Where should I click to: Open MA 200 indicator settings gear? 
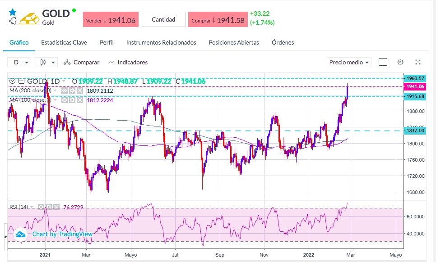point(72,90)
